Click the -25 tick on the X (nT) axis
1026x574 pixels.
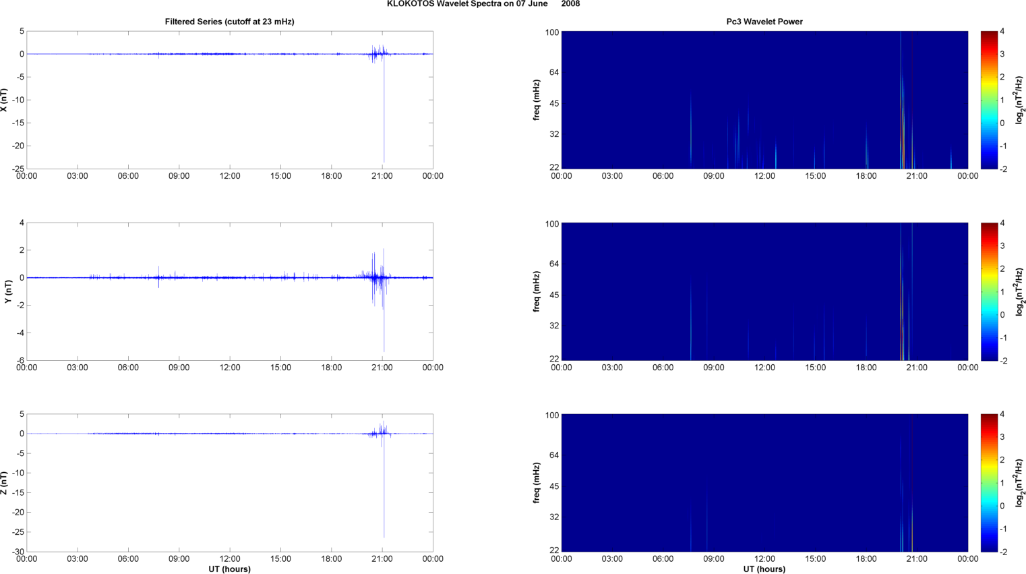[x=18, y=169]
